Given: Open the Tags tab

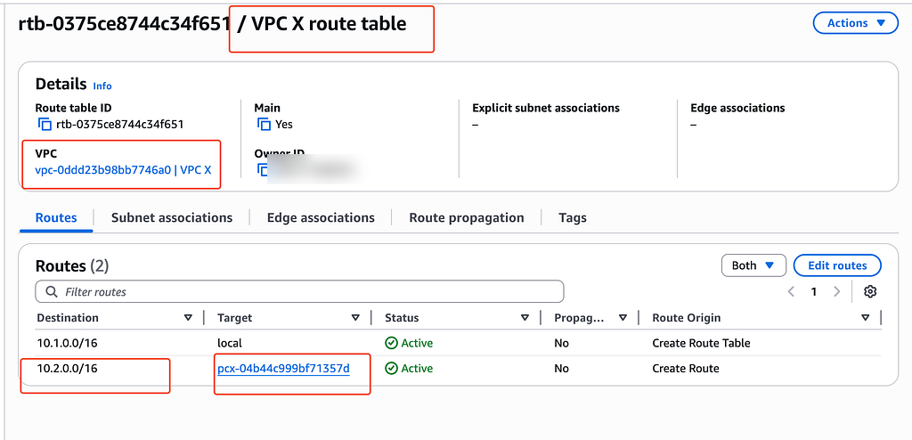Looking at the screenshot, I should (573, 217).
